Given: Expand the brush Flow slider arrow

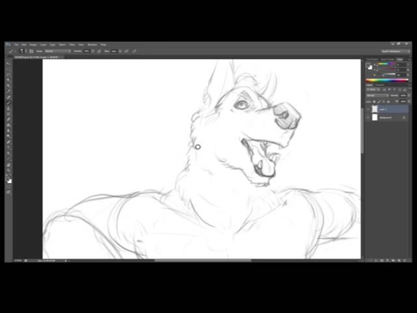Looking at the screenshot, I should click(120, 51).
